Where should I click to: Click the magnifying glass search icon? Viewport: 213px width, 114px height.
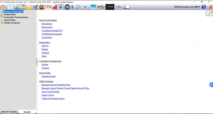(x=78, y=7)
